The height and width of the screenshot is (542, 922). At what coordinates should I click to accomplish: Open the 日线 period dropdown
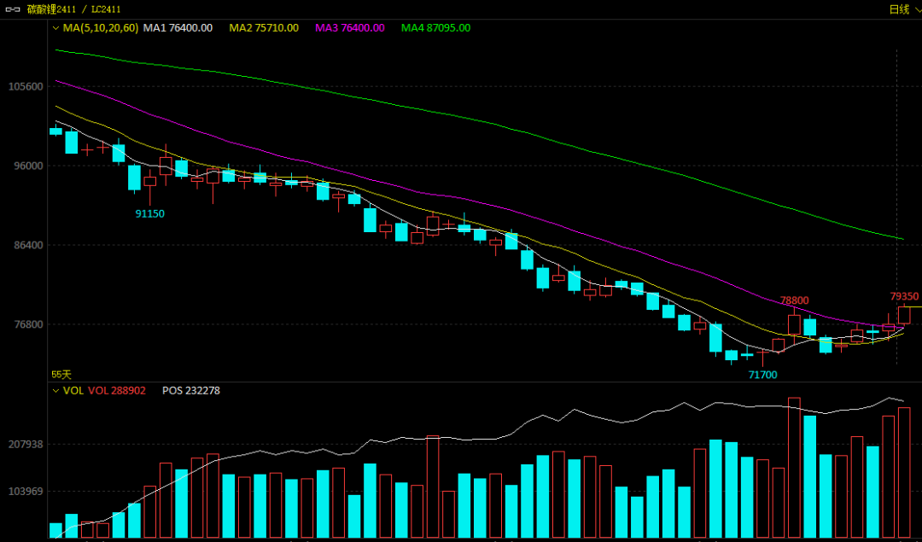(x=903, y=9)
